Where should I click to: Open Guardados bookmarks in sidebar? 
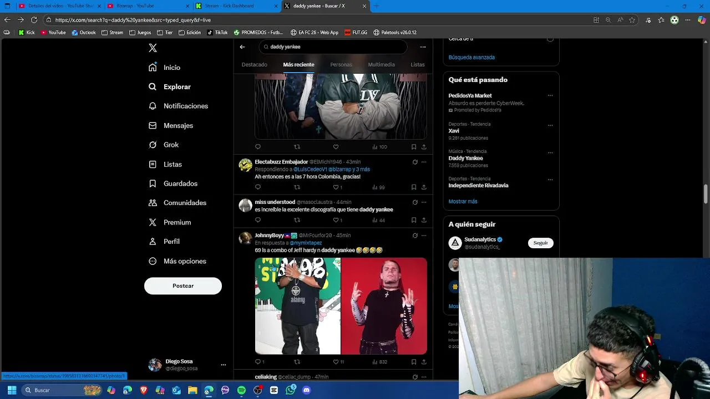173,183
